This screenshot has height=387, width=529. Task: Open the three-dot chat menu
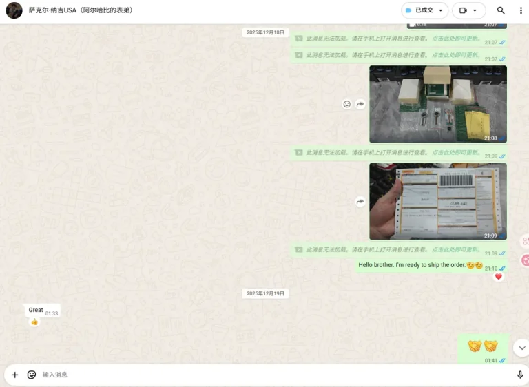pos(521,10)
